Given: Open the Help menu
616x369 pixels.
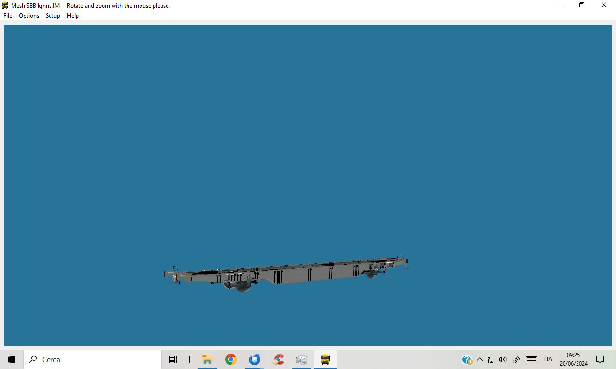Looking at the screenshot, I should (73, 16).
